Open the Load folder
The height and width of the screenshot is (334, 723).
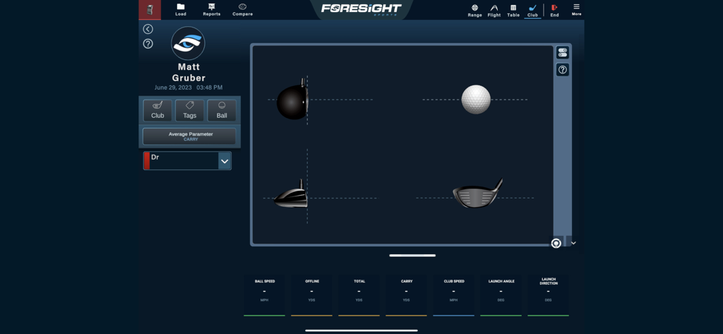tap(180, 10)
